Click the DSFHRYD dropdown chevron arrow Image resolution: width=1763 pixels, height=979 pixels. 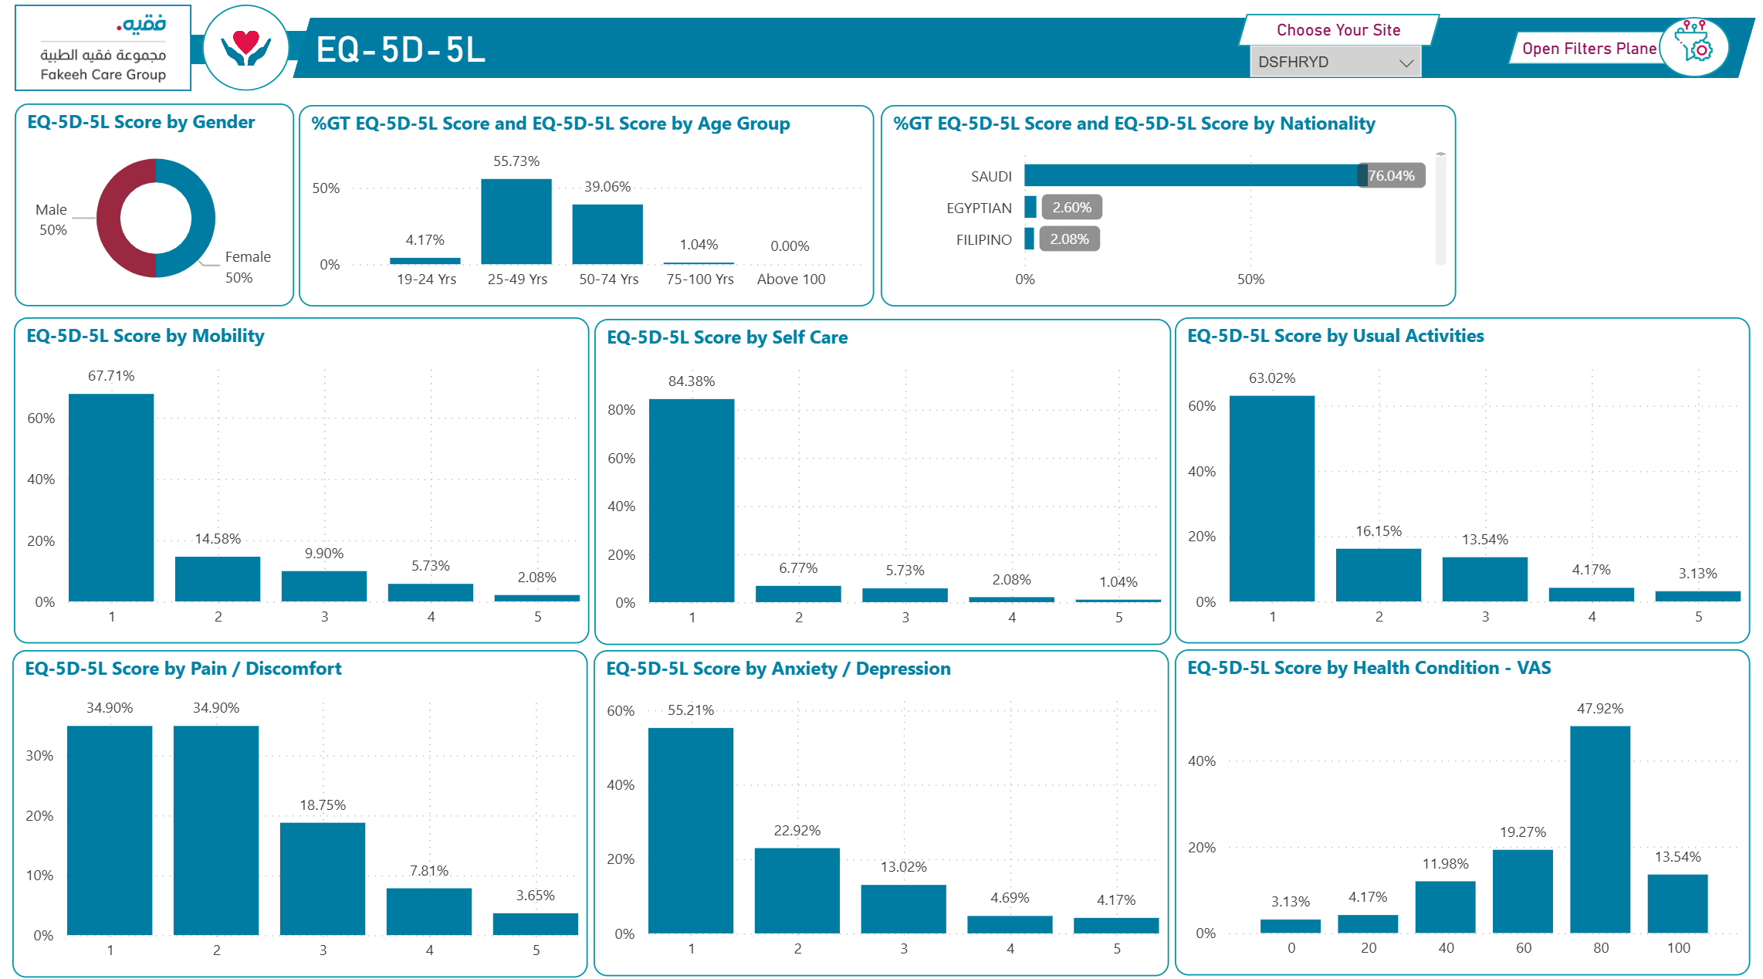1406,63
